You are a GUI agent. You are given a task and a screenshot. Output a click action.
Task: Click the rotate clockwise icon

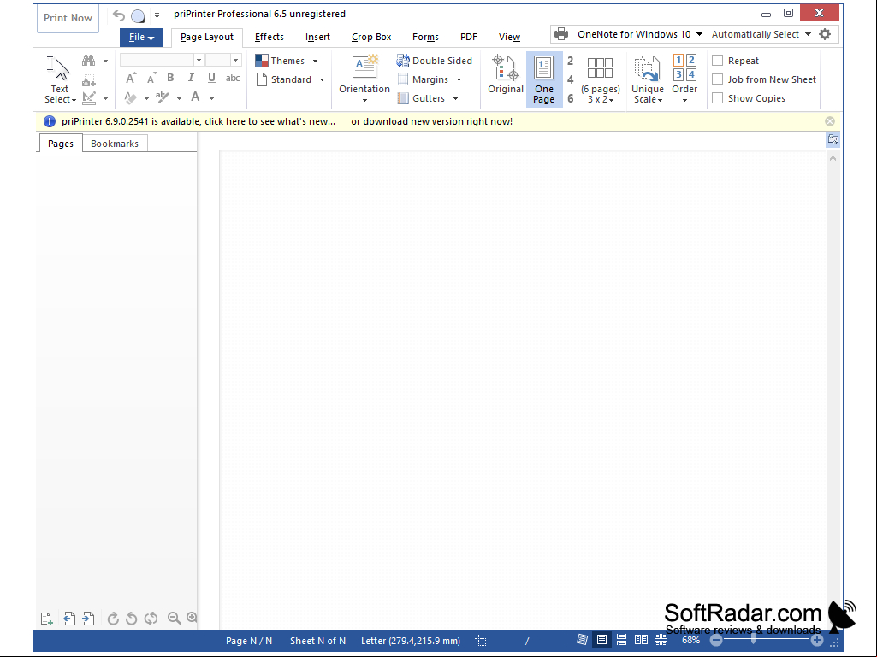[x=113, y=619]
